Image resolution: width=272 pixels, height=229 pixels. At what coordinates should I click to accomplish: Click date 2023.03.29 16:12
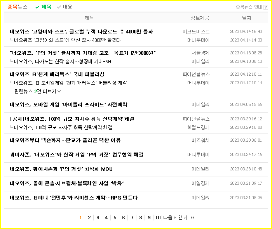tap(246, 119)
